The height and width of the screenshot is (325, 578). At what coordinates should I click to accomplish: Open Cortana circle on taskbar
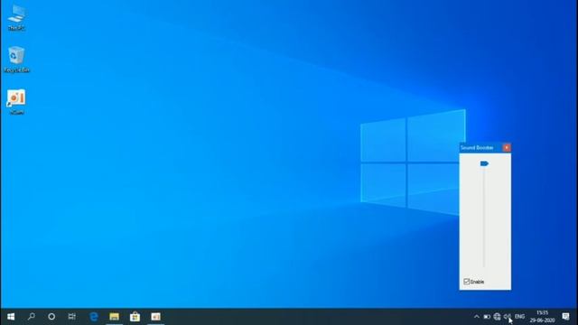tap(51, 317)
